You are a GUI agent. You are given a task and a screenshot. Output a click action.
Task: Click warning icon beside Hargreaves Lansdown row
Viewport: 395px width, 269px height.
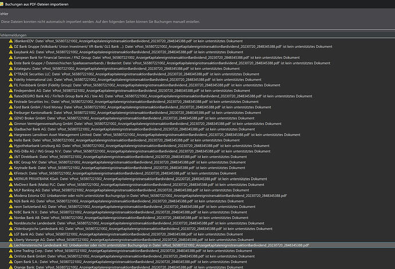[x=10, y=134]
